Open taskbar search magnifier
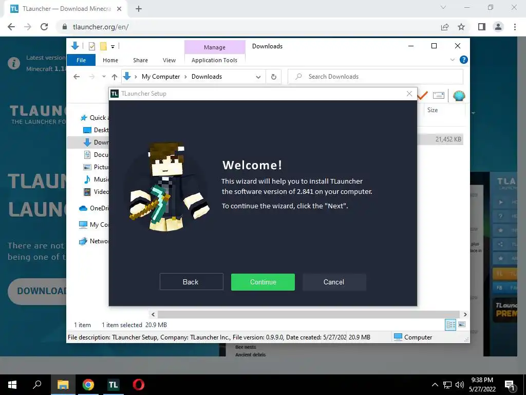Viewport: 526px width, 395px height. click(x=37, y=385)
